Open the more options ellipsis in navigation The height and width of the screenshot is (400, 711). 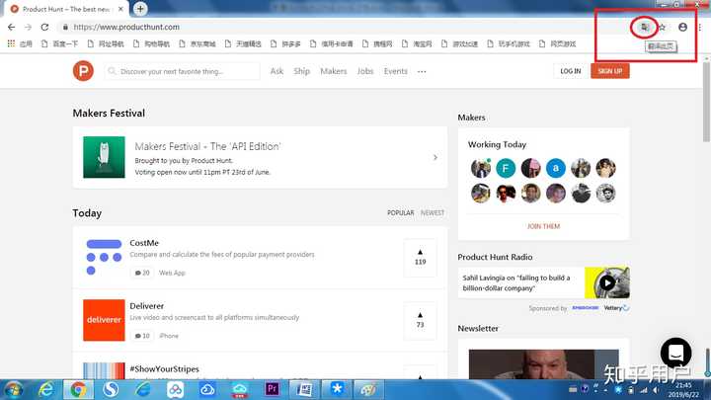[x=422, y=71]
